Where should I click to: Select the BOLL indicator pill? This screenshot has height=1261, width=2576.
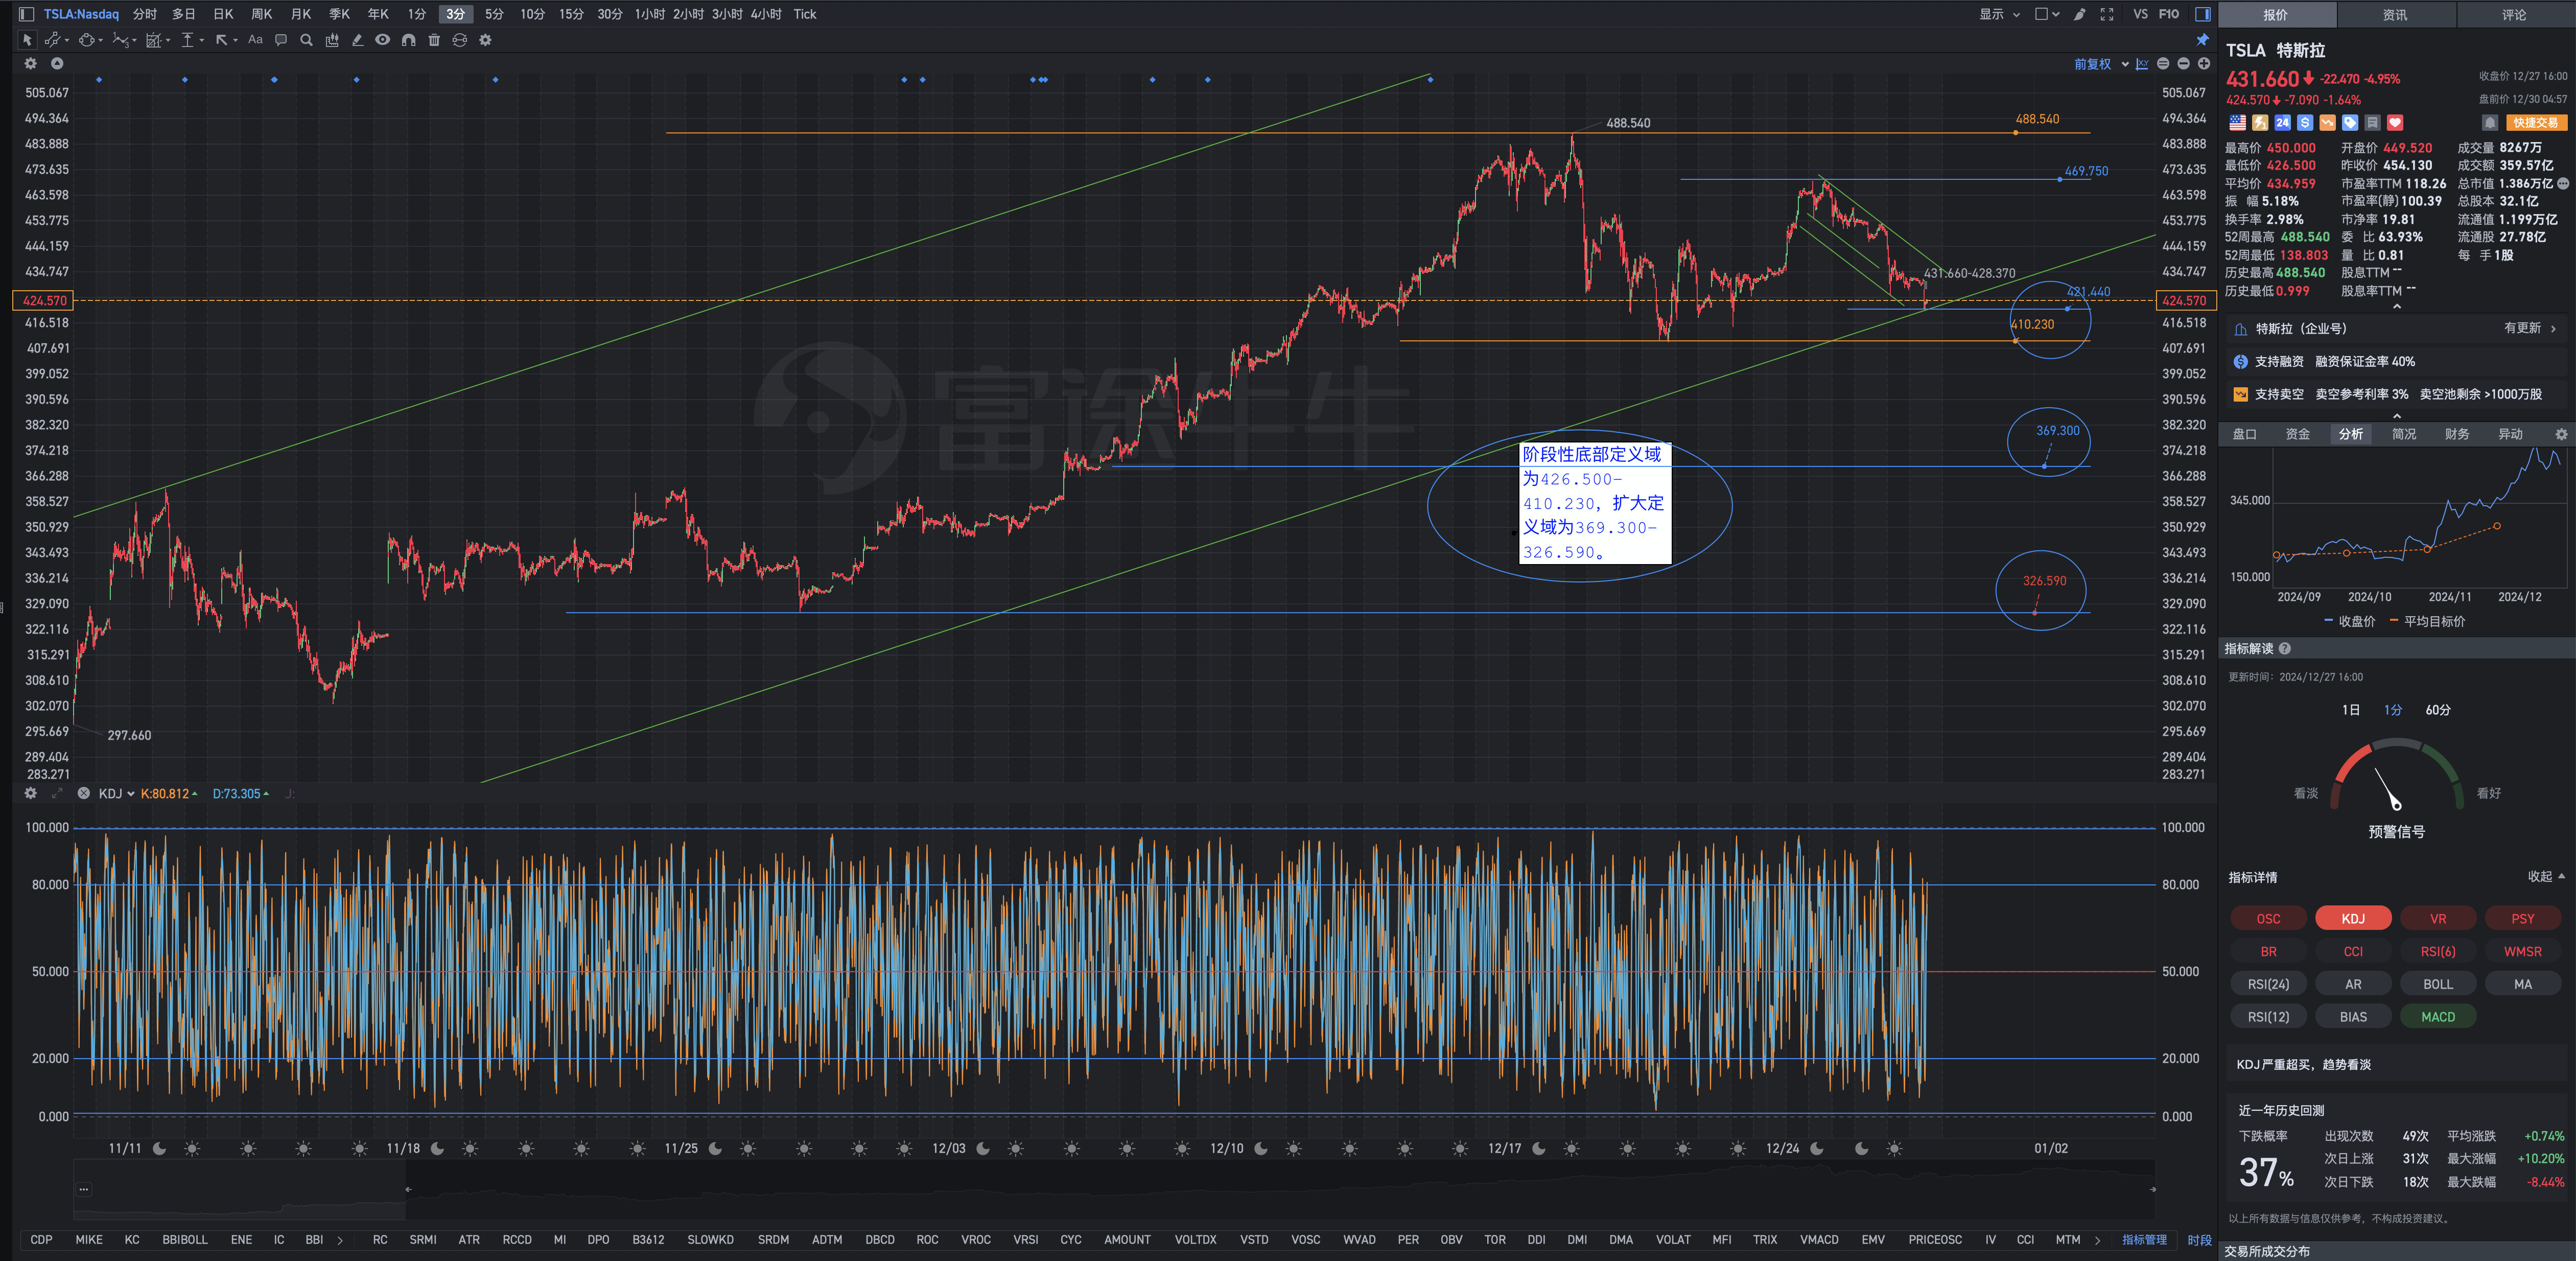pos(2438,984)
